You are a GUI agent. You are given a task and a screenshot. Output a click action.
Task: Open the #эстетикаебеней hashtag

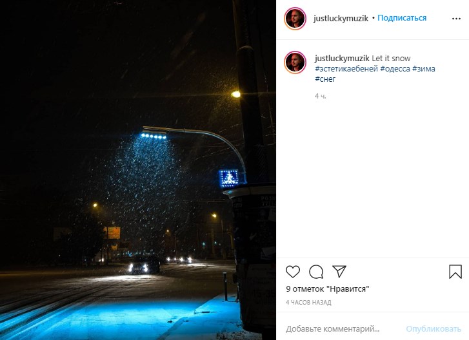pyautogui.click(x=346, y=69)
